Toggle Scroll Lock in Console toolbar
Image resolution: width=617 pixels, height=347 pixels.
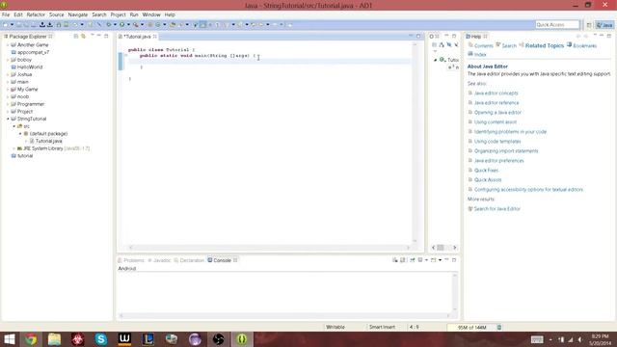403,260
